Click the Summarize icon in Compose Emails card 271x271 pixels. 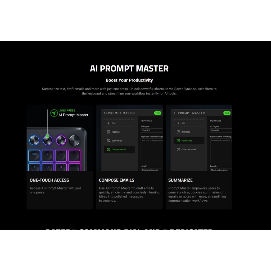pyautogui.click(x=109, y=141)
